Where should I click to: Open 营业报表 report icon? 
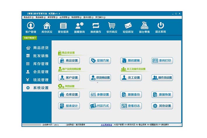pos(63,27)
